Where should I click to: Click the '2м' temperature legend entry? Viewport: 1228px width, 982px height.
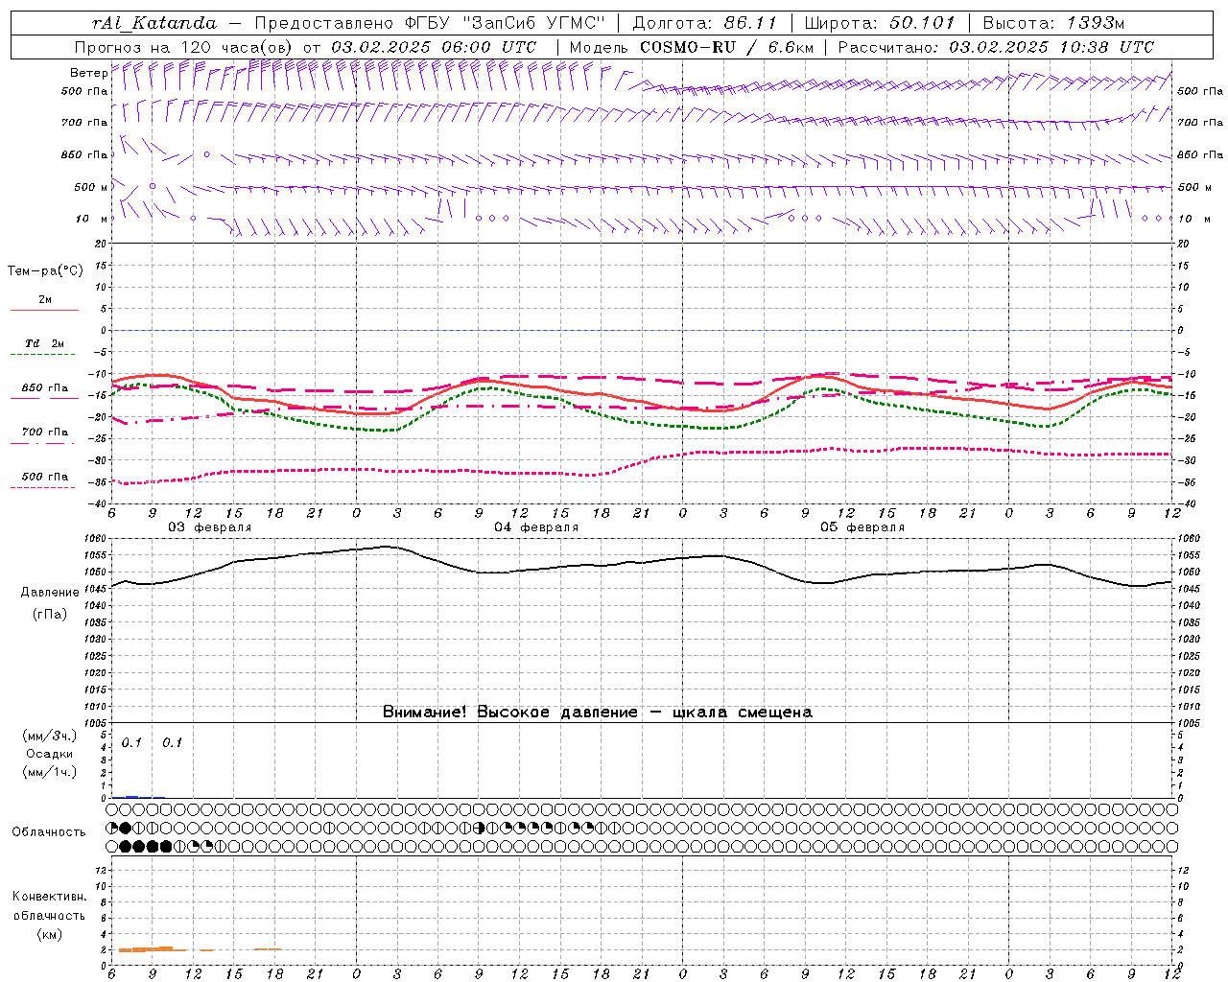[45, 299]
